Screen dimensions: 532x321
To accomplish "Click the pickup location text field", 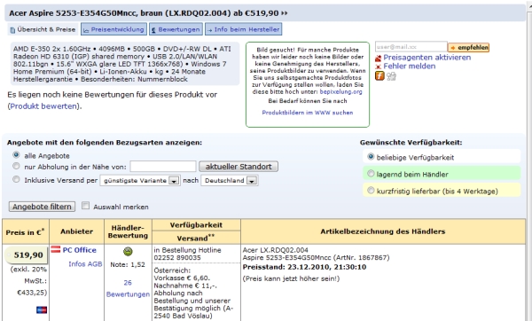I will [163, 167].
